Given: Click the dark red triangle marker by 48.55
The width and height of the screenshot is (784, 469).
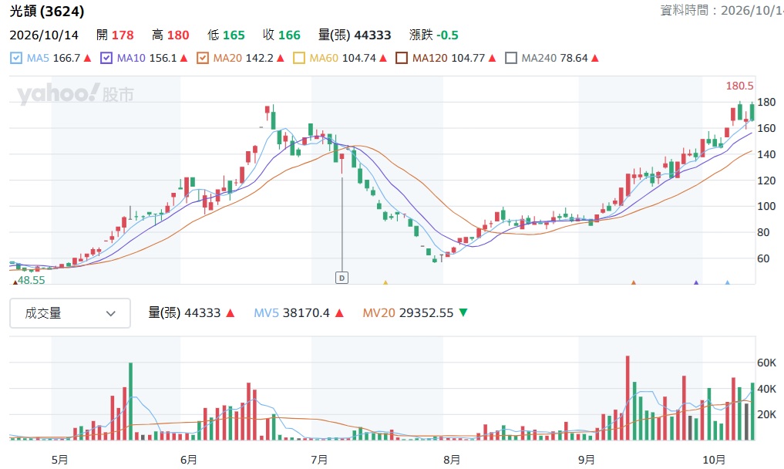Looking at the screenshot, I should tap(15, 282).
